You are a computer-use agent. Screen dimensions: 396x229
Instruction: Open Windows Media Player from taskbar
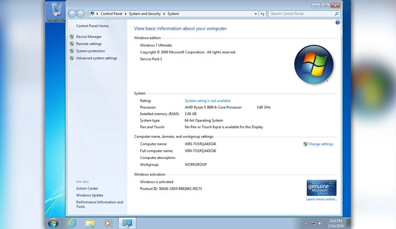(108, 223)
